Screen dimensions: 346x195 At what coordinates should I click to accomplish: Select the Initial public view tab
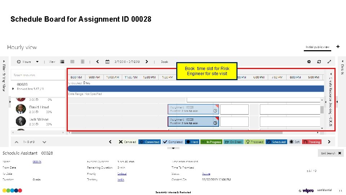(x=317, y=47)
